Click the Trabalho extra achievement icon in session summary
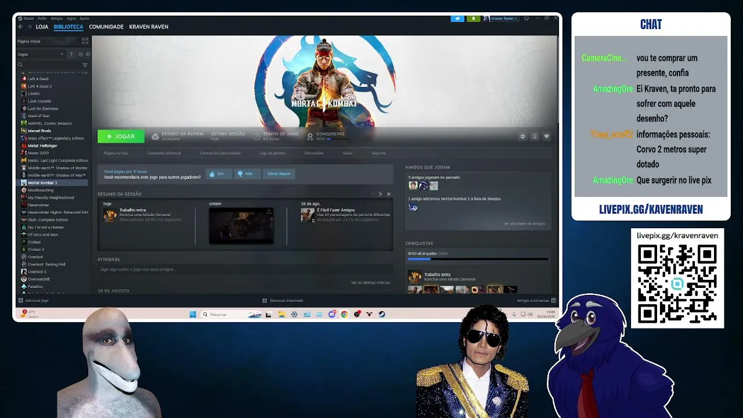The height and width of the screenshot is (418, 743). [x=110, y=215]
